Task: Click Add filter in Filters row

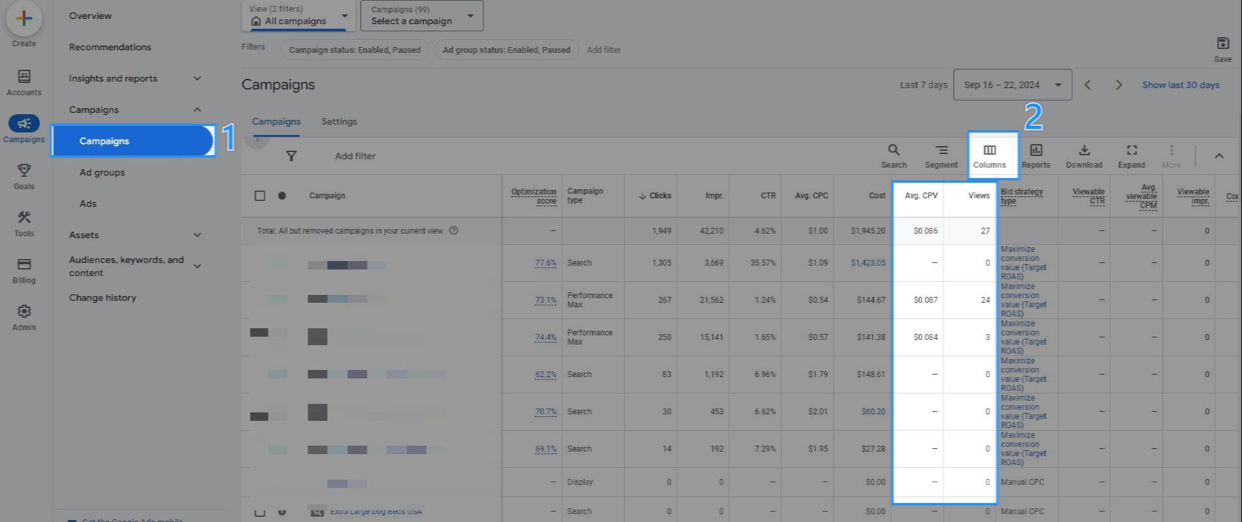Action: (x=603, y=50)
